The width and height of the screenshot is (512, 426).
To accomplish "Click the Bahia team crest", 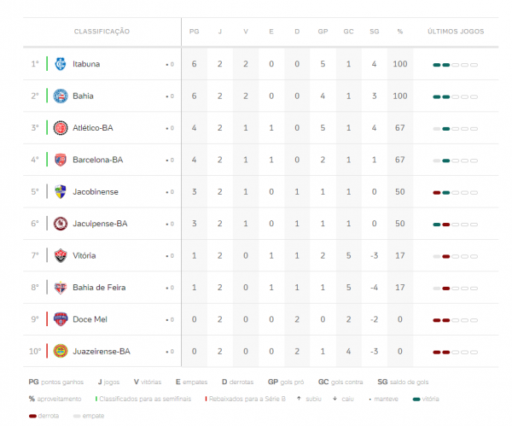I will coord(61,96).
